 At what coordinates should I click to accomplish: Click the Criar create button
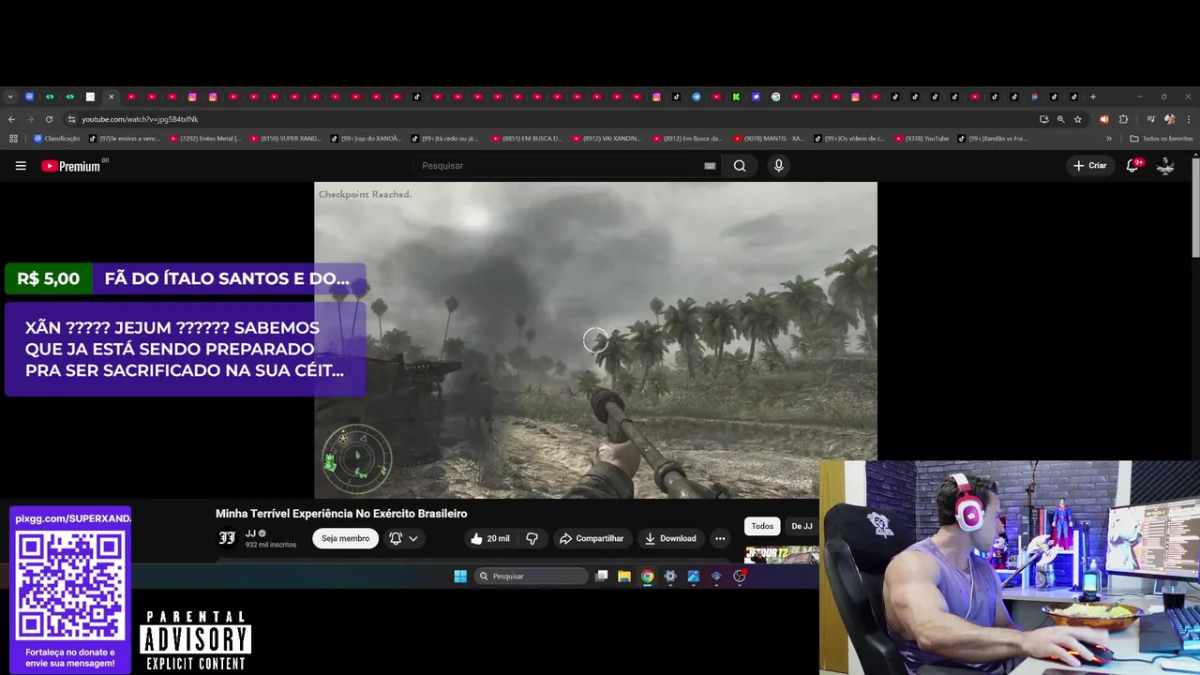point(1090,166)
